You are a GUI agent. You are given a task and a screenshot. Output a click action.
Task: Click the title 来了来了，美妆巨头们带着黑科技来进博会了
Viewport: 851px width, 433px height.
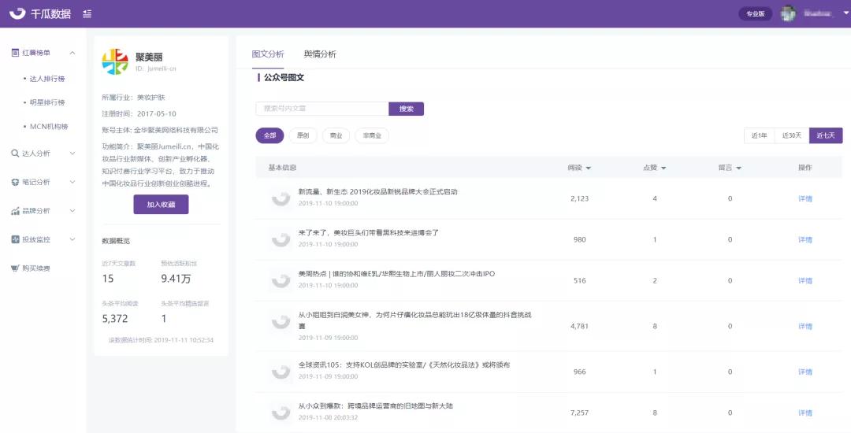(x=369, y=233)
